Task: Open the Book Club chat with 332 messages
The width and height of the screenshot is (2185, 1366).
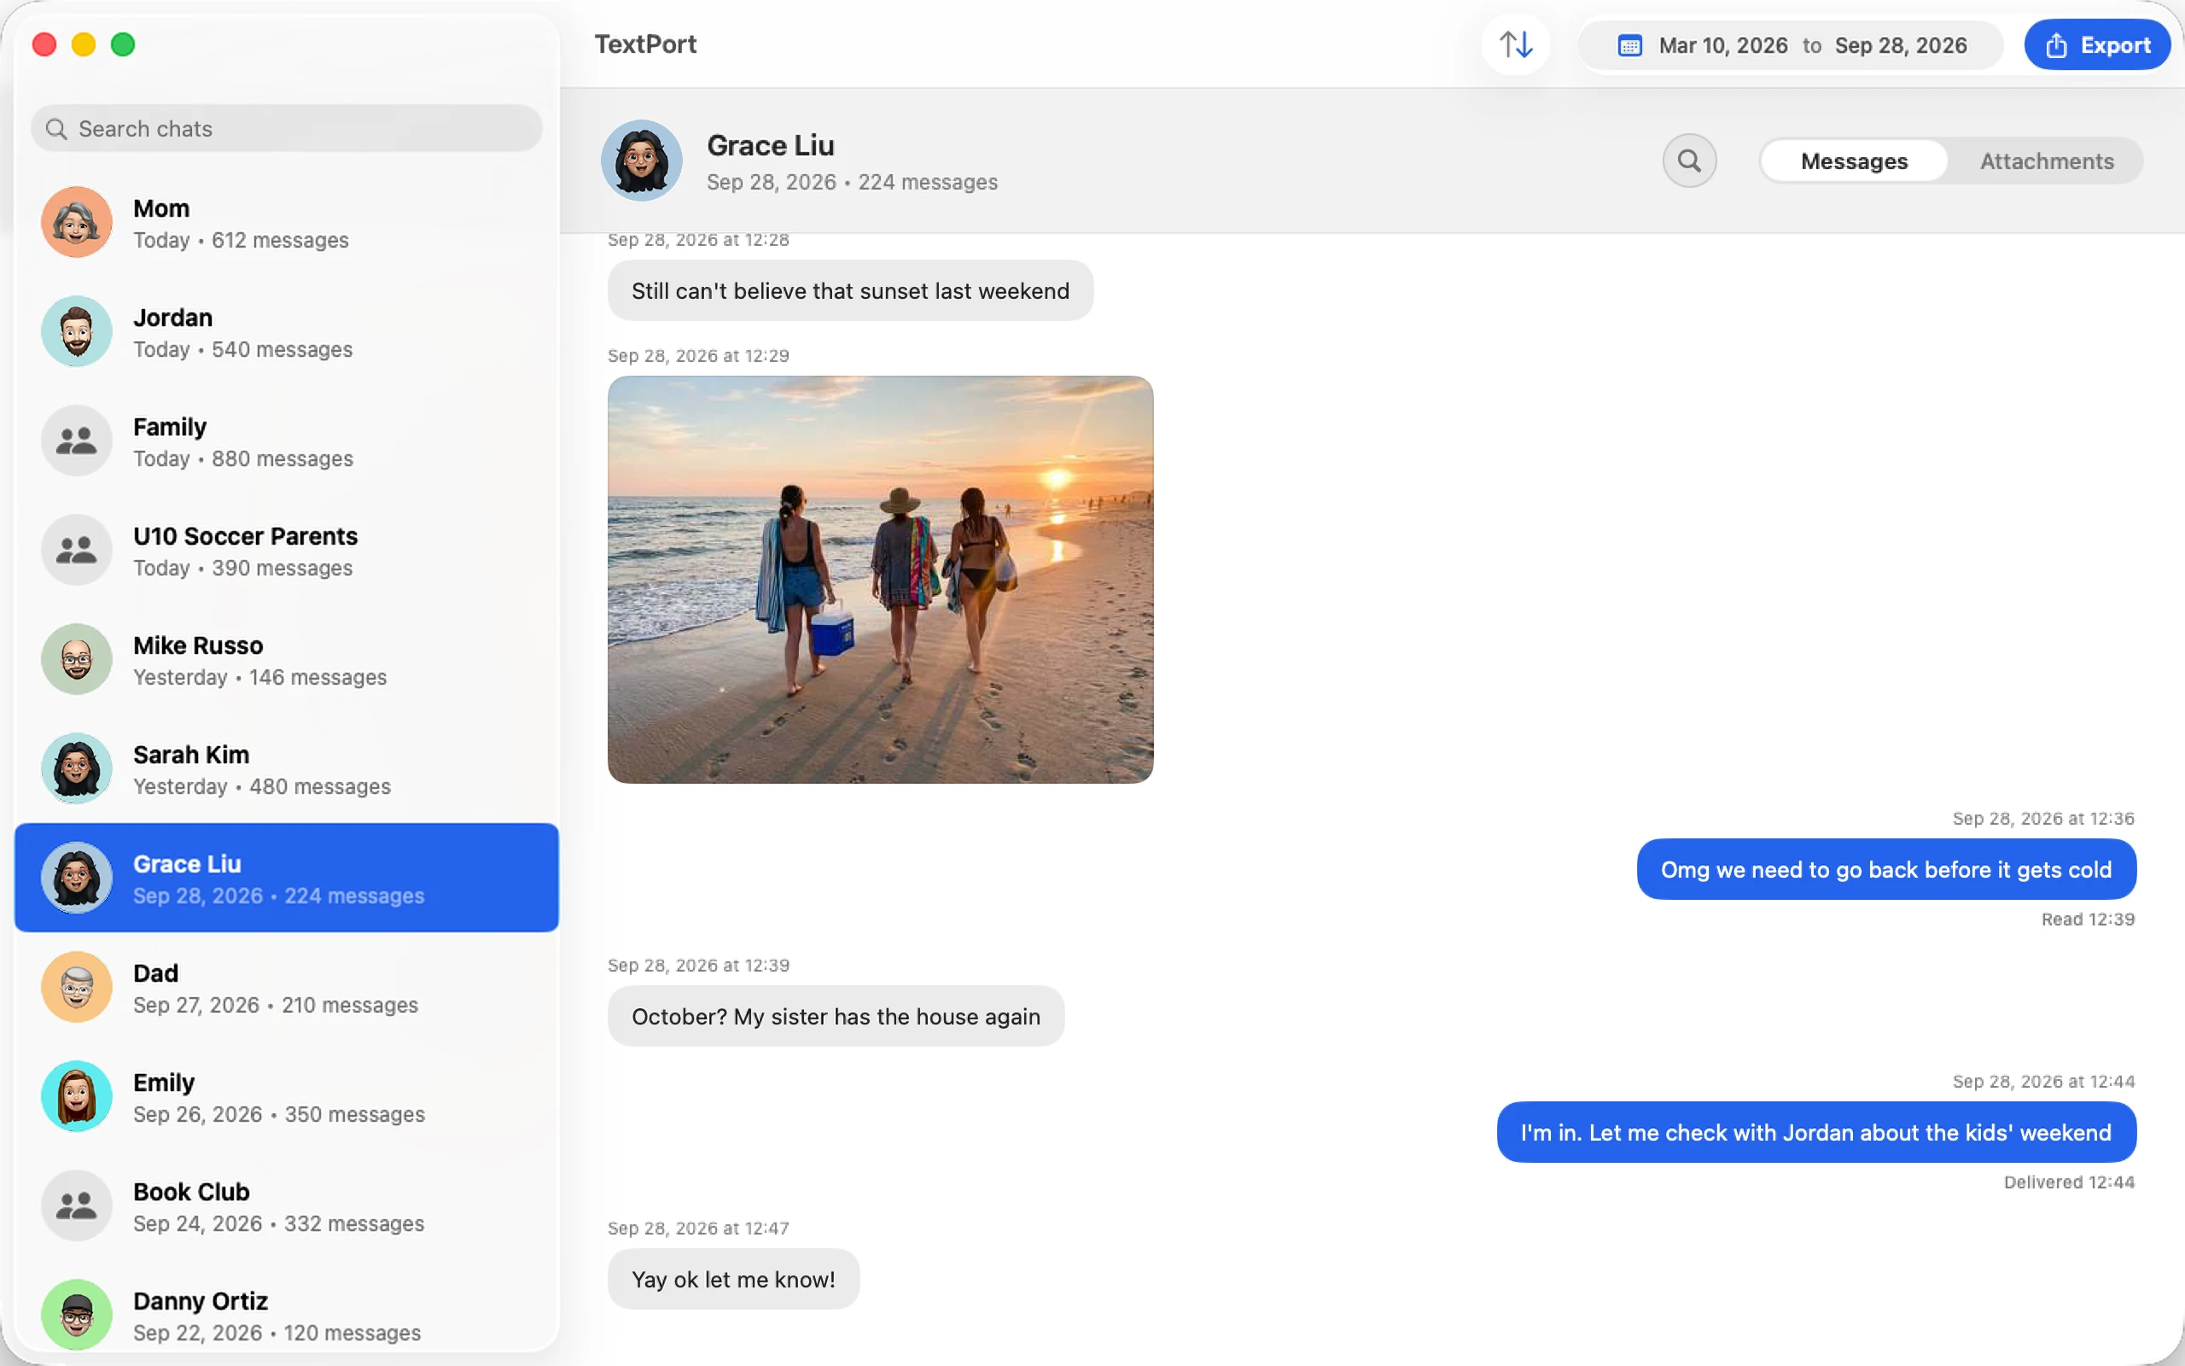Action: 287,1206
